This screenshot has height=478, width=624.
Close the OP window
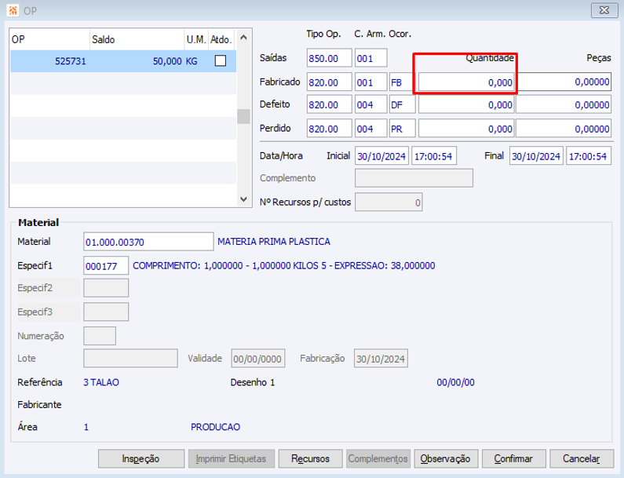click(x=604, y=10)
